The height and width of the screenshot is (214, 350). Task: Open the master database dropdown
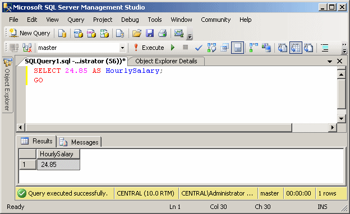122,48
